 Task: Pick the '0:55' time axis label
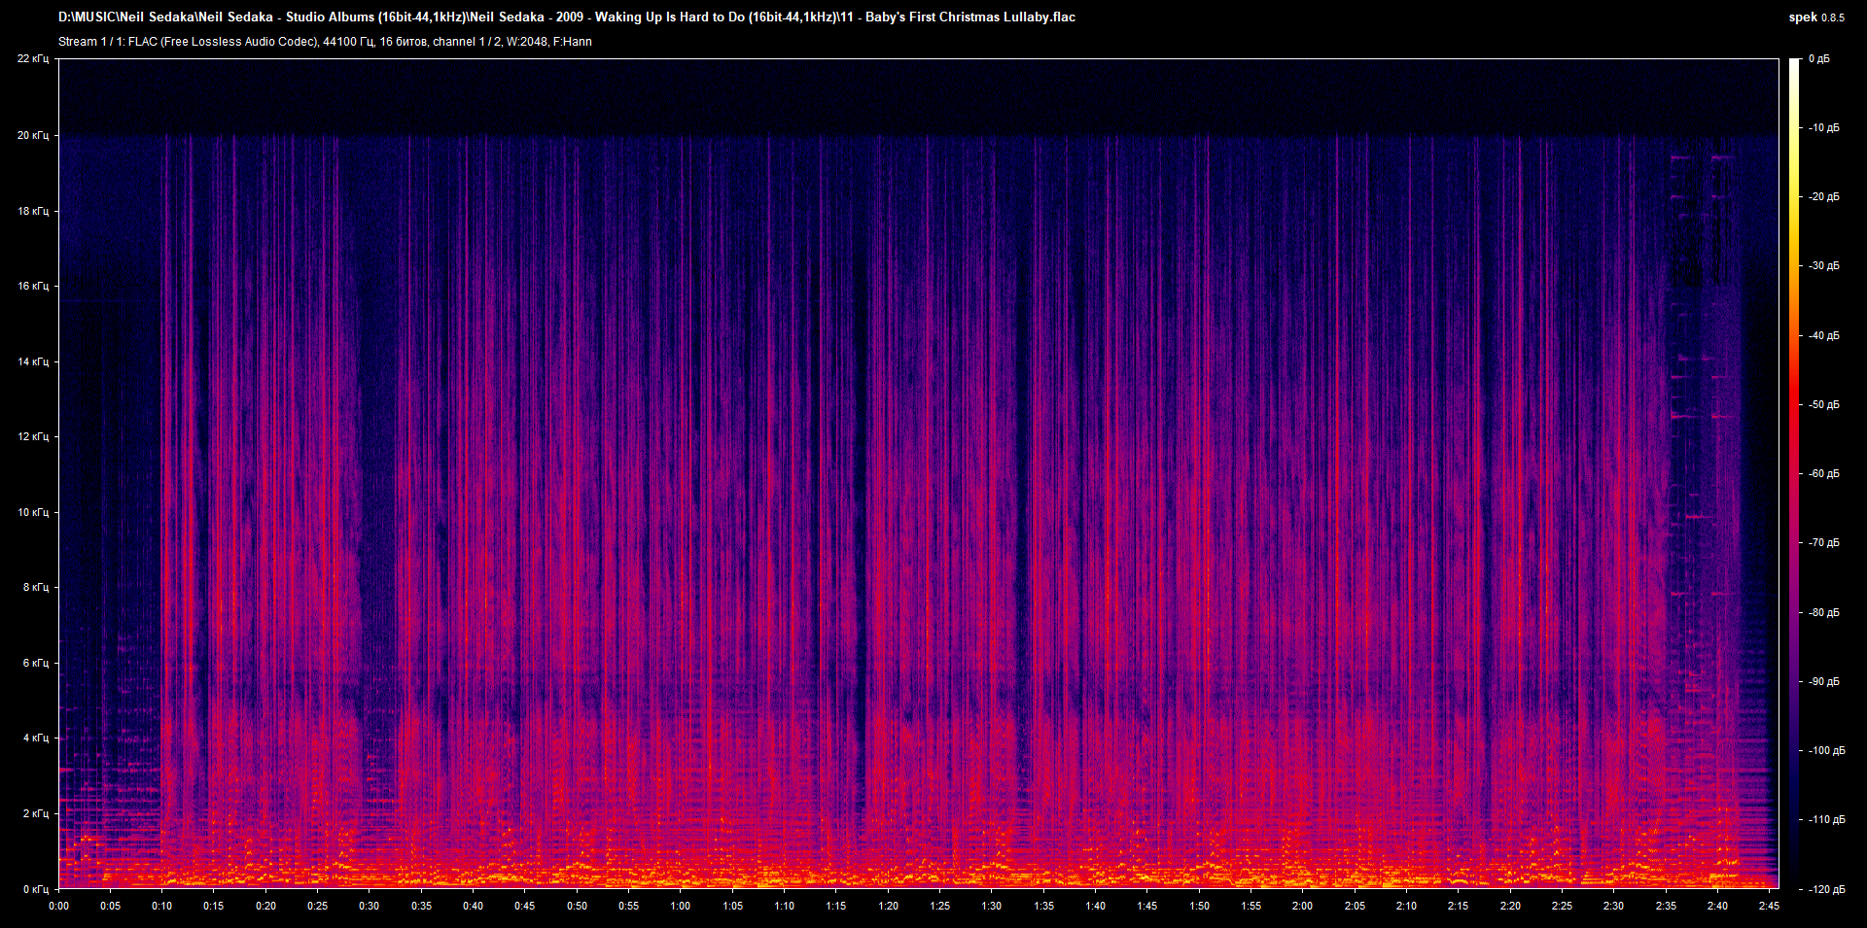click(629, 906)
